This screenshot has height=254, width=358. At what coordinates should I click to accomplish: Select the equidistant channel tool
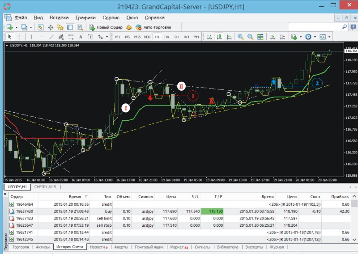tap(61, 37)
